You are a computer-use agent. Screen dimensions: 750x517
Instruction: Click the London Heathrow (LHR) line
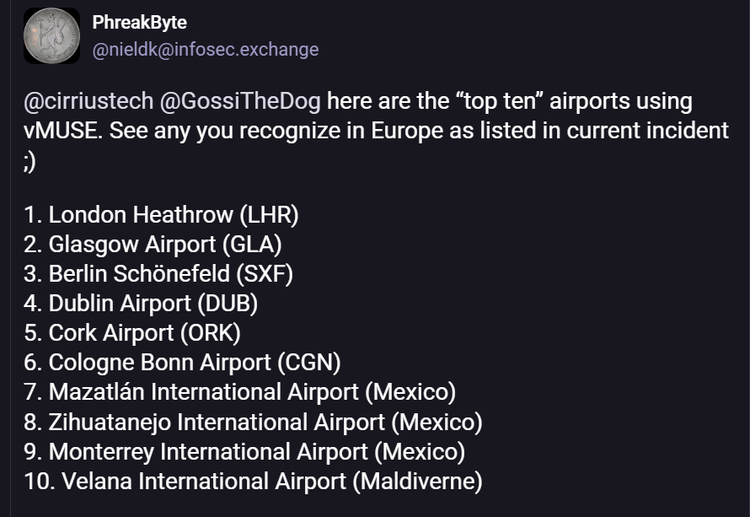tap(161, 214)
